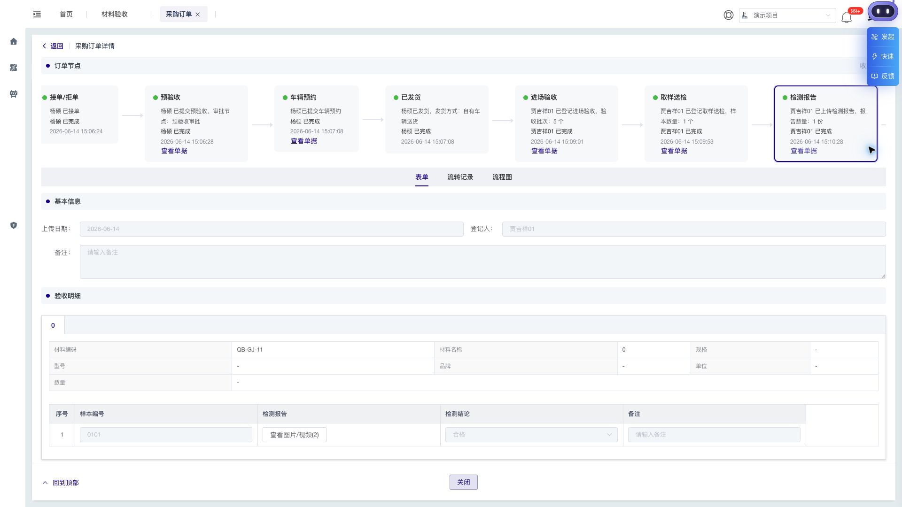
Task: Select the 已发货 node card
Action: (437, 119)
